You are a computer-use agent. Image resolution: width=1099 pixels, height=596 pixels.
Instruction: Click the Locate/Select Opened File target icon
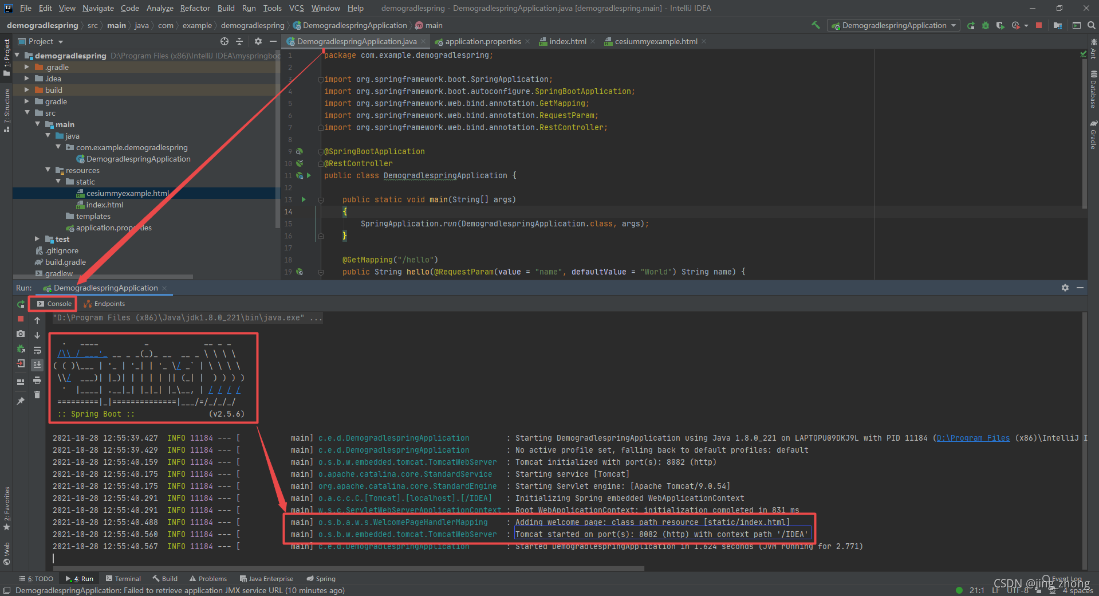point(224,41)
